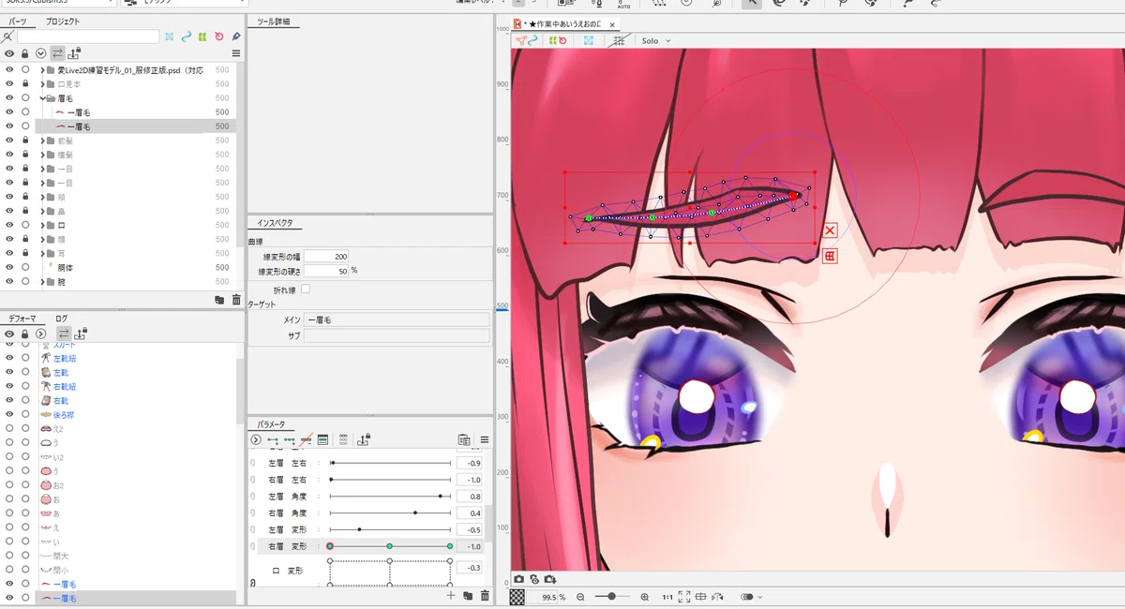Viewport: 1125px width, 609px height.
Task: Click the blue pen filter icon in Parts panel
Action: (x=236, y=37)
